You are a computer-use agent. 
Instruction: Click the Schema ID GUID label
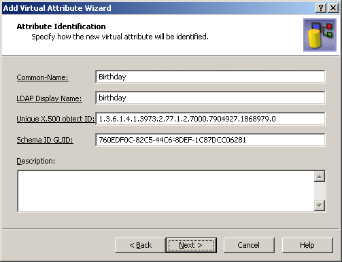point(45,140)
